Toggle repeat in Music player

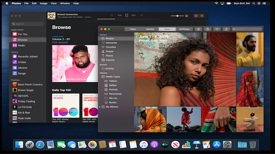(x=112, y=15)
